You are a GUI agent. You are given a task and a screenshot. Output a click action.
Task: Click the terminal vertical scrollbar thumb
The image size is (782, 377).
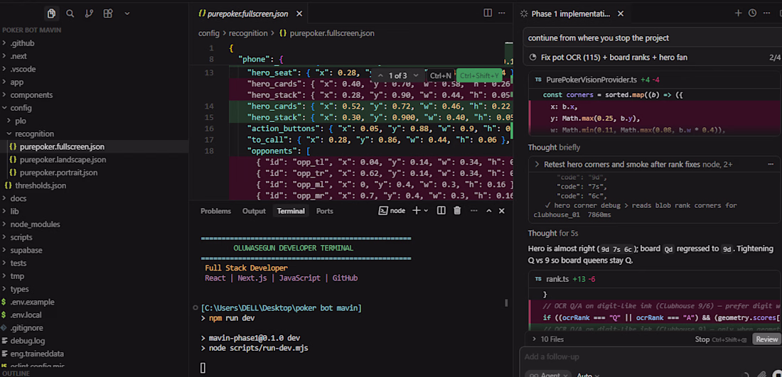pyautogui.click(x=506, y=302)
